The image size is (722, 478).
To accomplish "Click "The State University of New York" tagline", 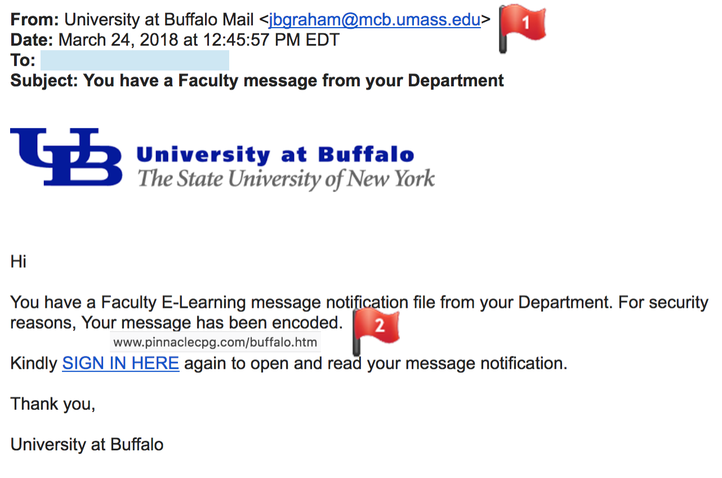I will pyautogui.click(x=286, y=179).
